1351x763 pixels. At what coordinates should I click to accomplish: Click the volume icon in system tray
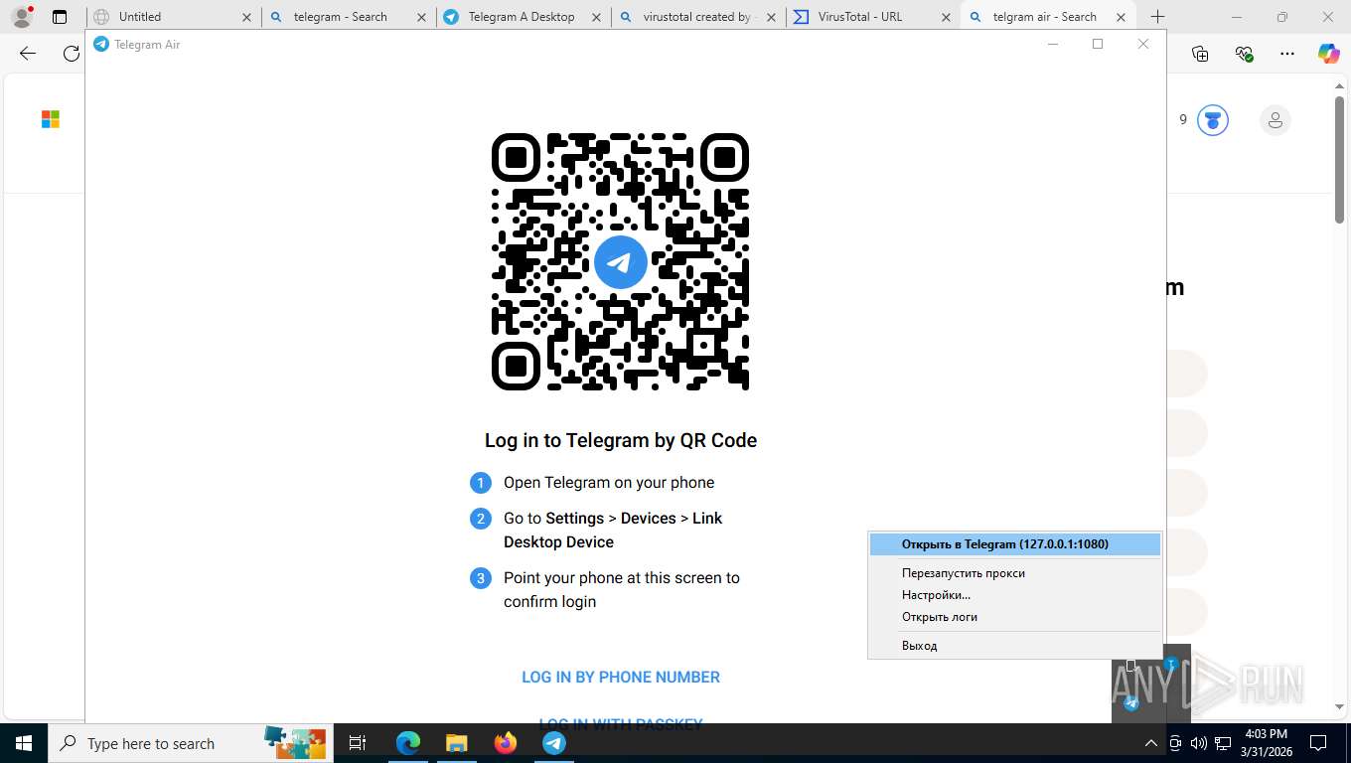(x=1199, y=743)
